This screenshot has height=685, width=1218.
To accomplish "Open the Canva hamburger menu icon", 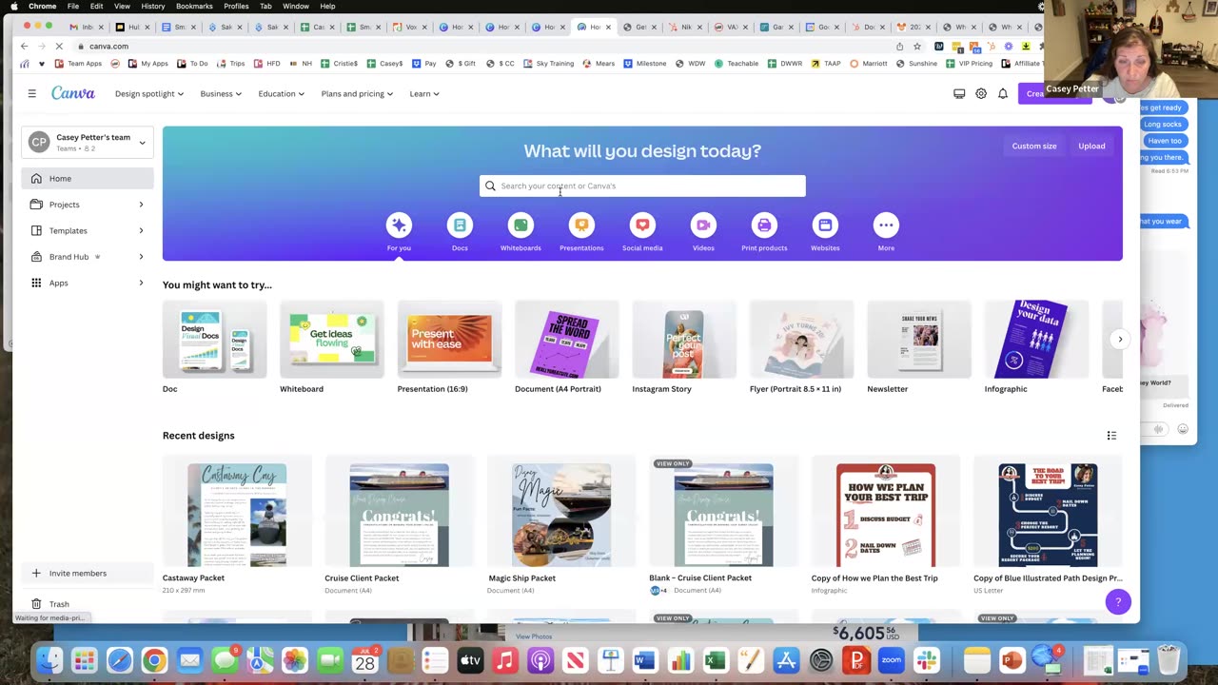I will [31, 93].
